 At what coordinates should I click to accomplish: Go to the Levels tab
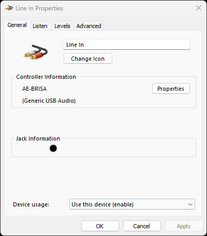pyautogui.click(x=62, y=26)
